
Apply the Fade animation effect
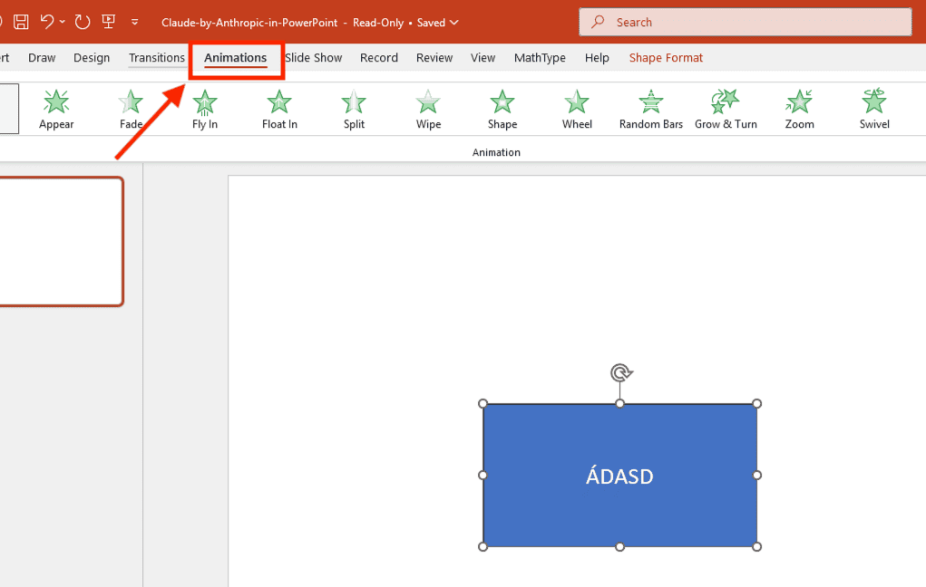pyautogui.click(x=130, y=107)
